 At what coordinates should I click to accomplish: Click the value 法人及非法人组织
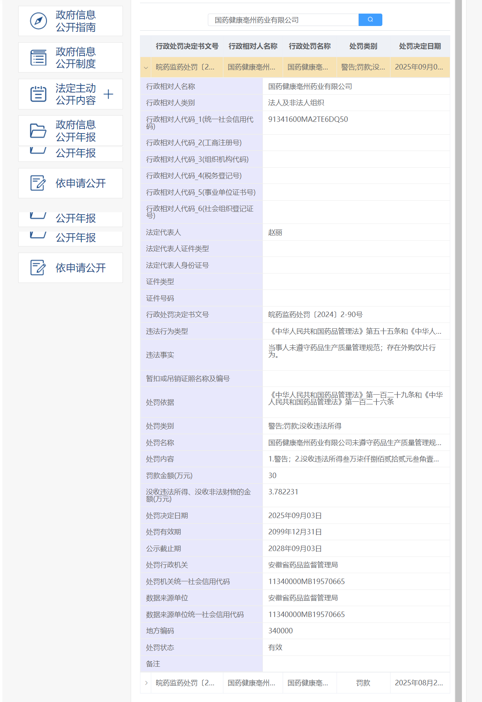click(296, 103)
